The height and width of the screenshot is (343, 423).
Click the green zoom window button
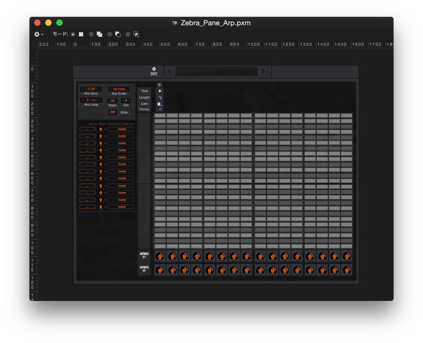click(x=59, y=23)
